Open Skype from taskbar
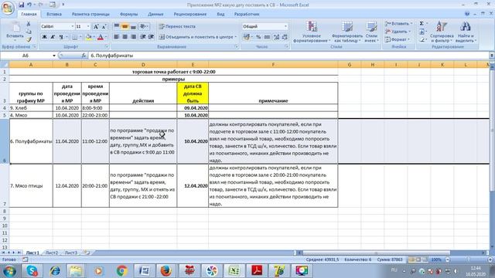495x278 pixels. pyautogui.click(x=32, y=271)
